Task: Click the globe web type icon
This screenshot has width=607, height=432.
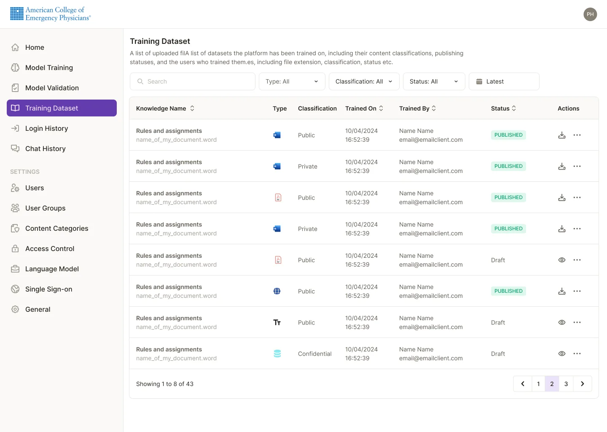Action: point(277,291)
